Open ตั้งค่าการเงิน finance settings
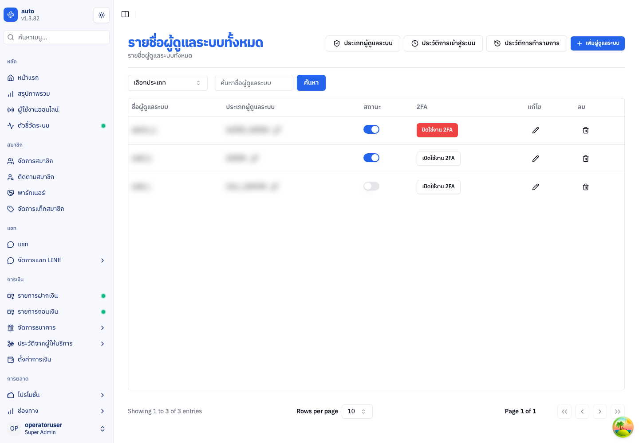 click(x=56, y=360)
